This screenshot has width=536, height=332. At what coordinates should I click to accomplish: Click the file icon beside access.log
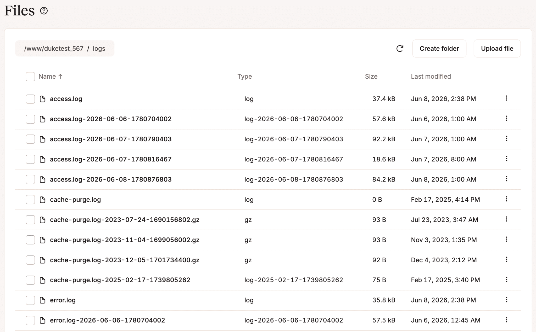[42, 99]
